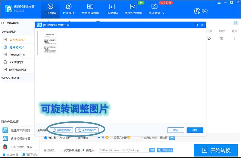241x158 pixels.
Task: Open 官网地址 link
Action: click(30, 155)
